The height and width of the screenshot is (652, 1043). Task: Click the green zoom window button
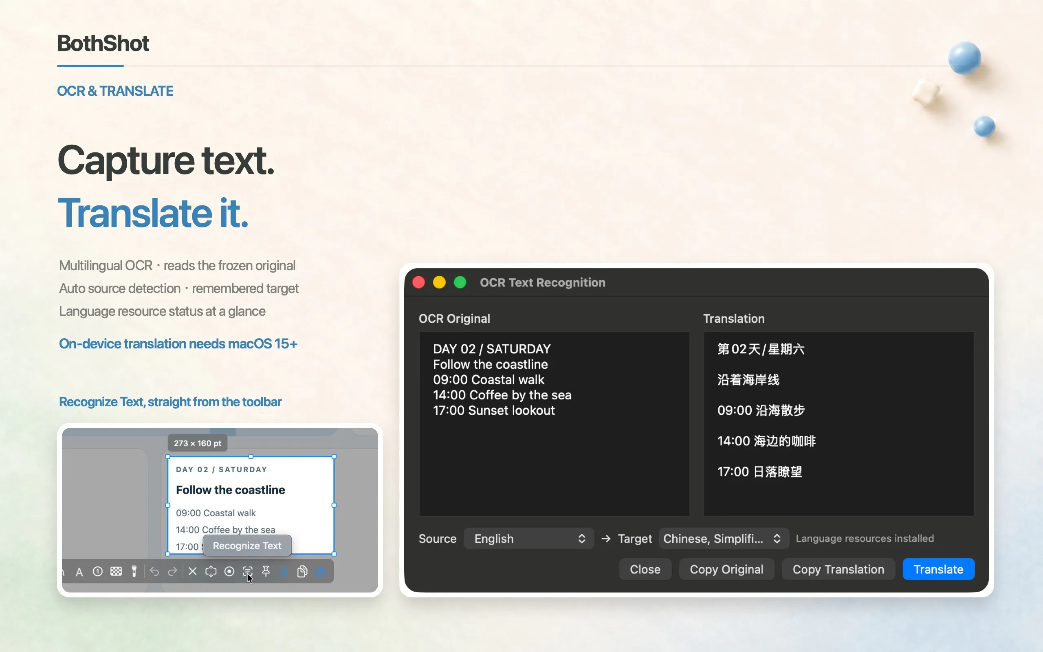tap(460, 282)
